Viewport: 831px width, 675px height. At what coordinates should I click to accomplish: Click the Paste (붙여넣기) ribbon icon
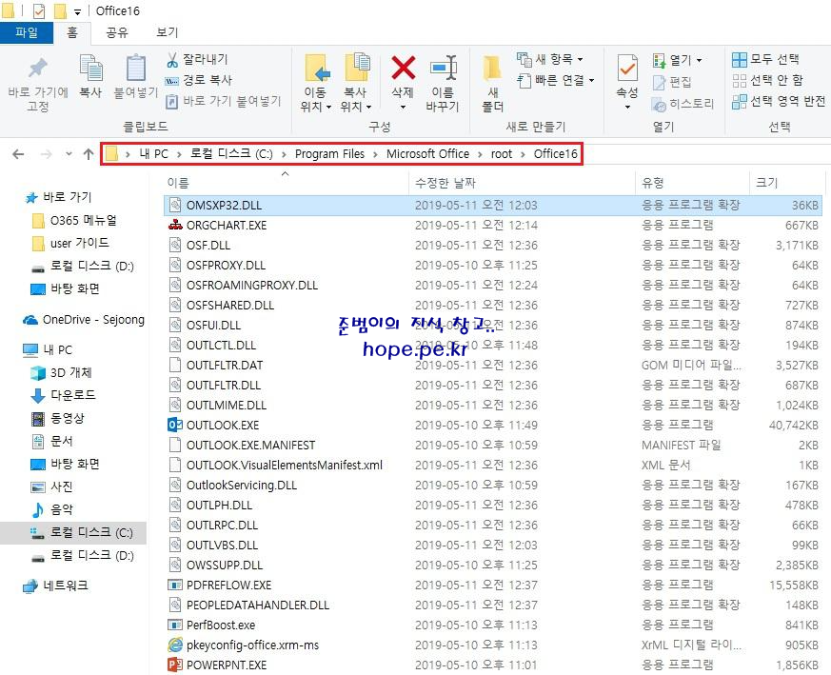click(x=136, y=69)
